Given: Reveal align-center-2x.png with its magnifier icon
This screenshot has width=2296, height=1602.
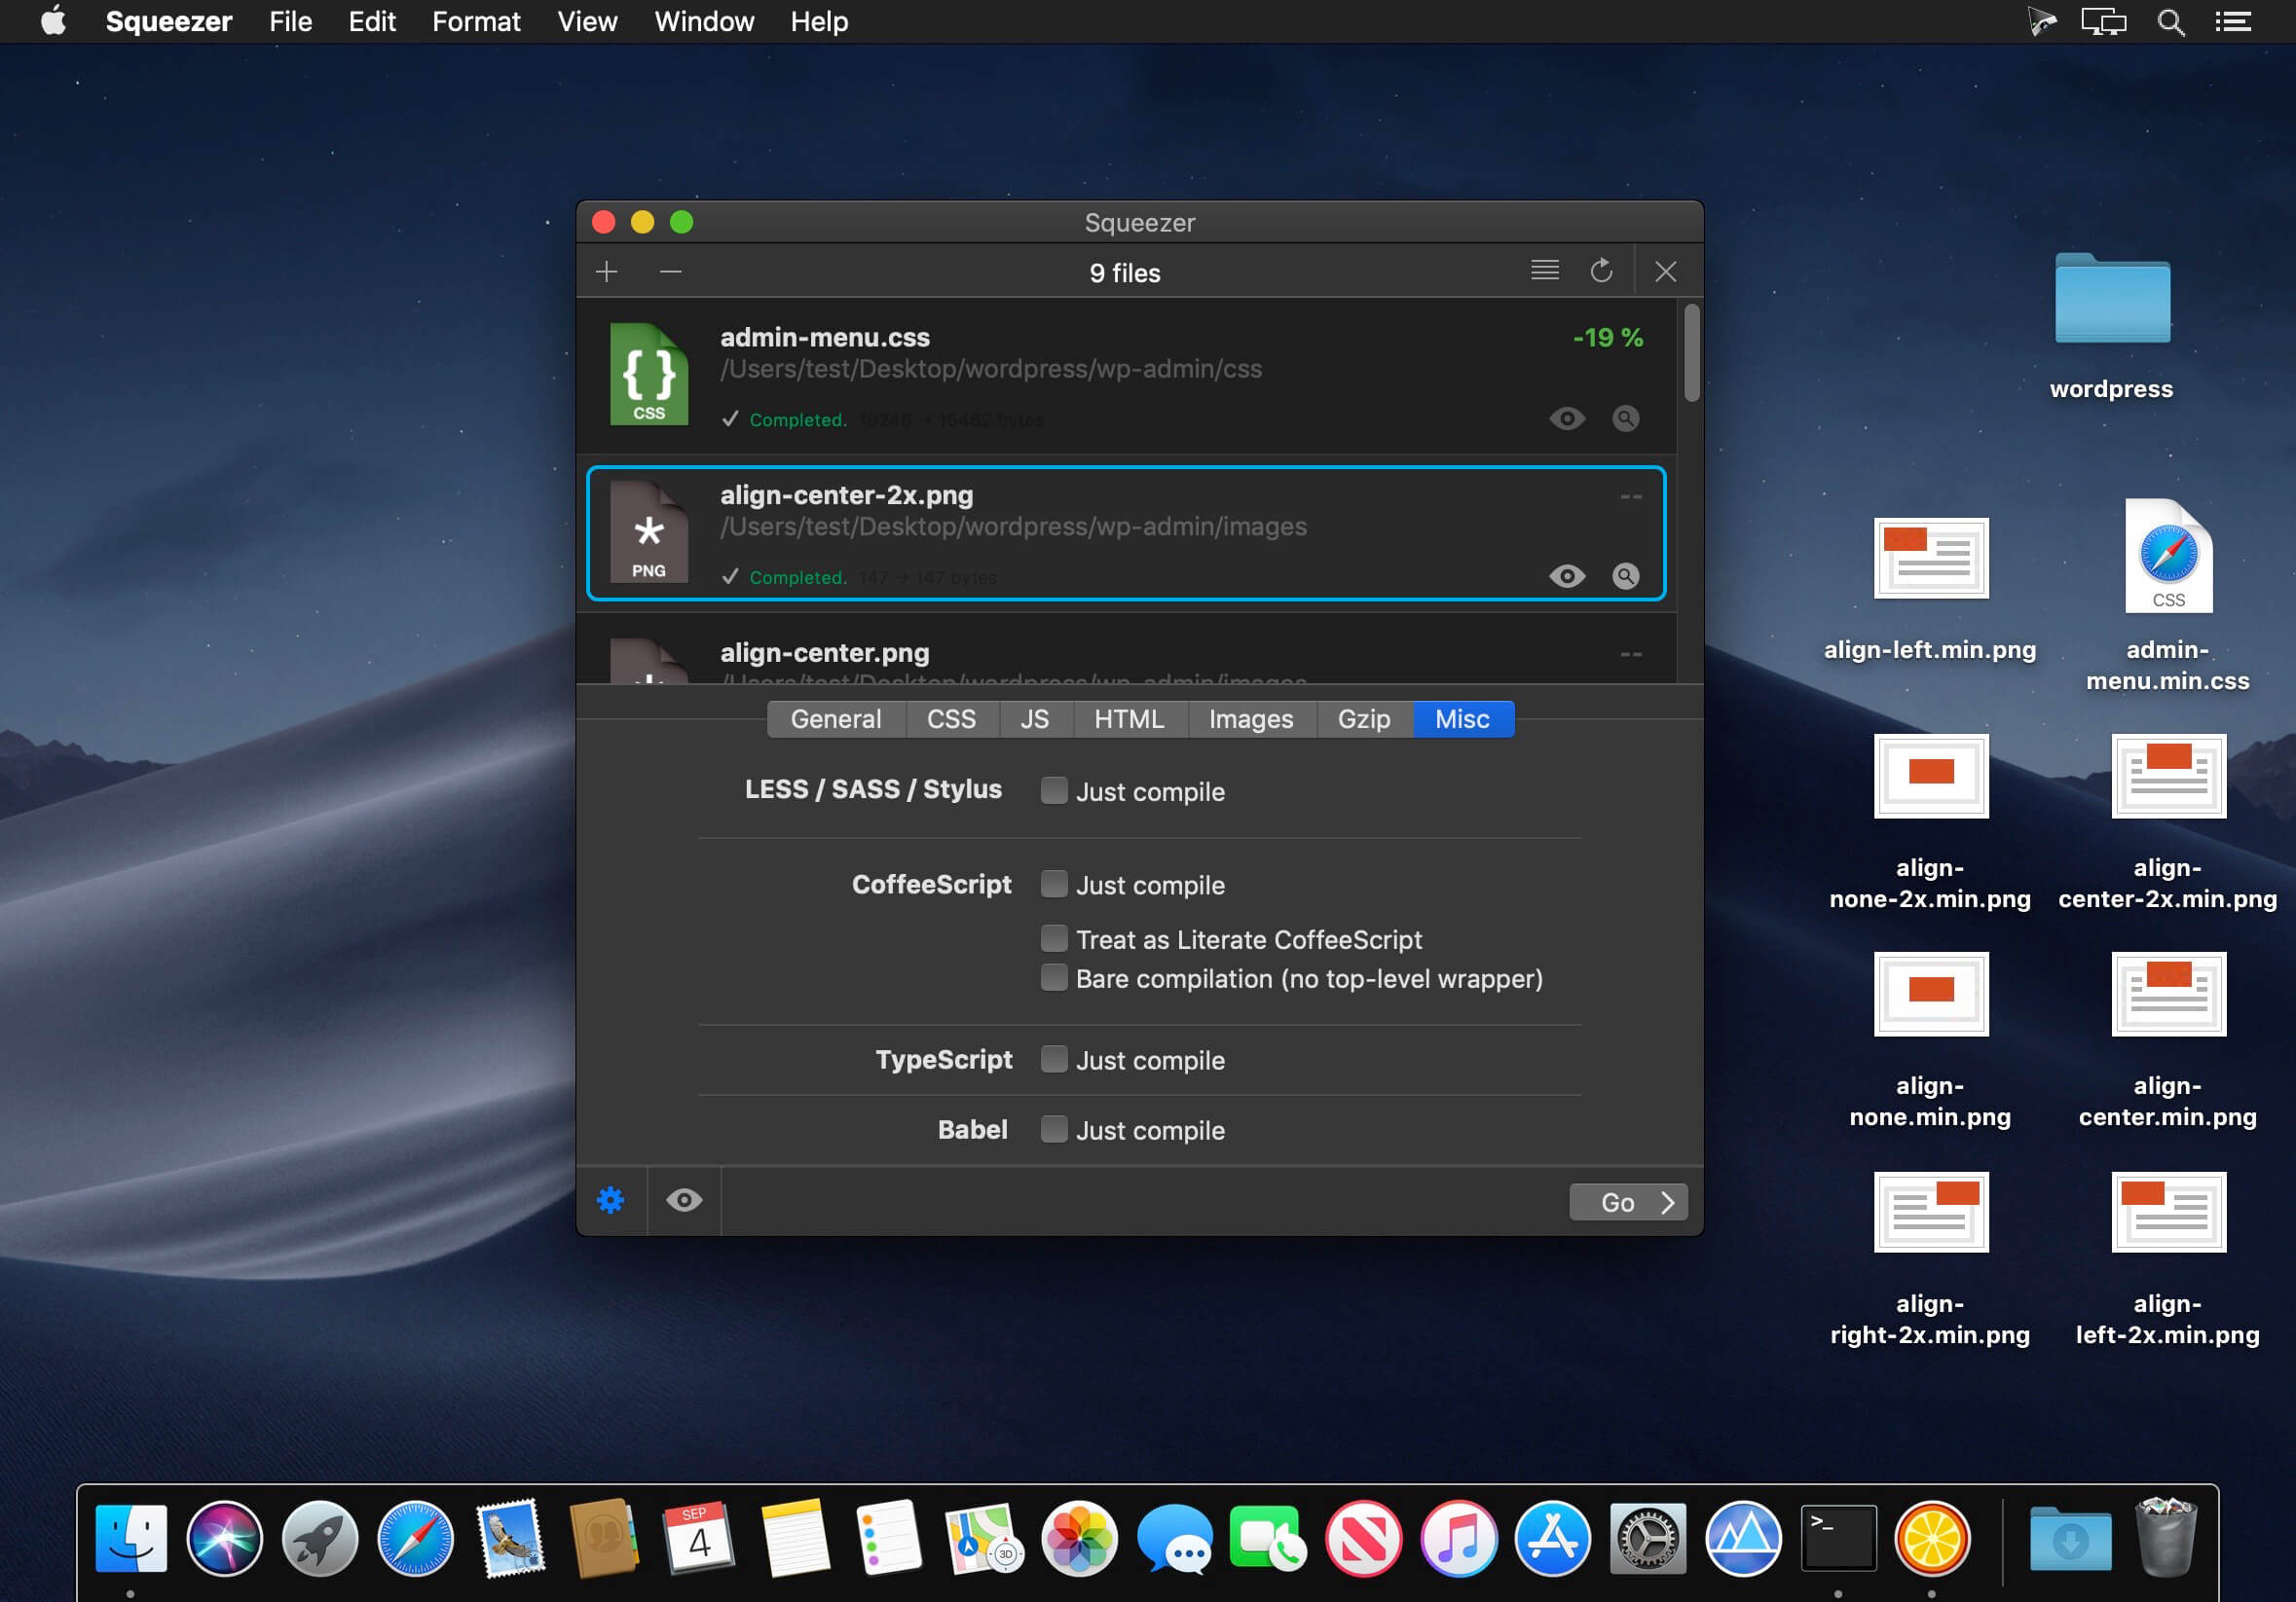Looking at the screenshot, I should point(1626,576).
